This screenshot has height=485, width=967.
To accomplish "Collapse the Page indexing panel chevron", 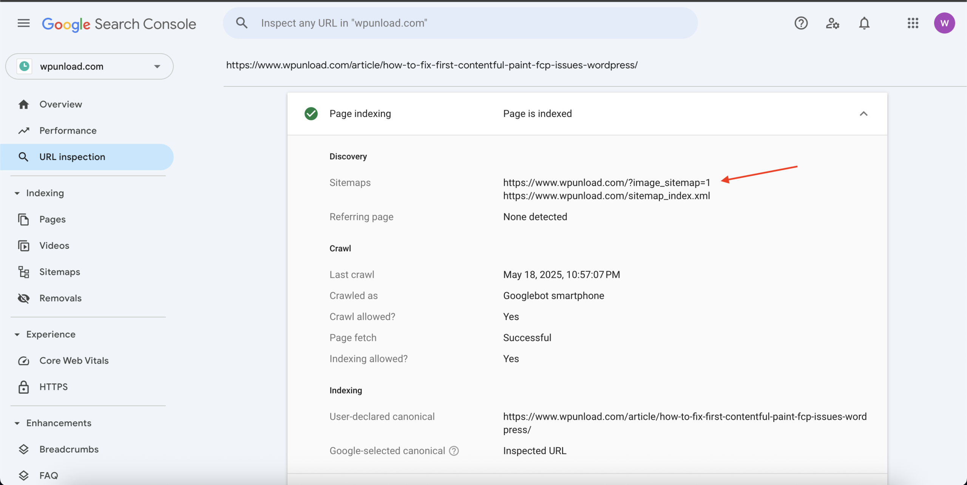I will click(x=864, y=114).
